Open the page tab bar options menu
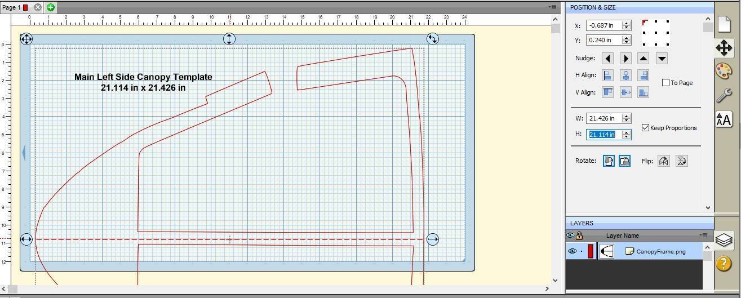 [x=552, y=7]
